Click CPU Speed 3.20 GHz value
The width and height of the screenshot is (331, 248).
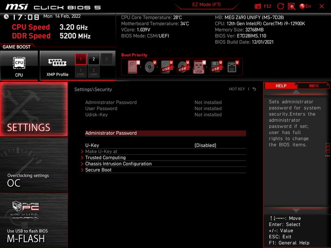(74, 27)
